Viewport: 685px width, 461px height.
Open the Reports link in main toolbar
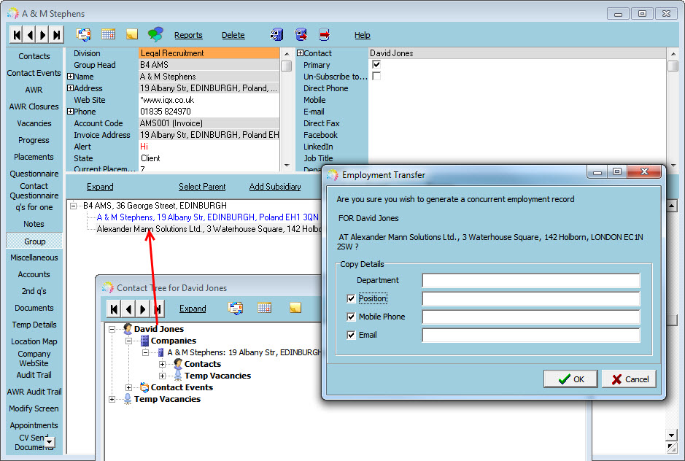[188, 35]
